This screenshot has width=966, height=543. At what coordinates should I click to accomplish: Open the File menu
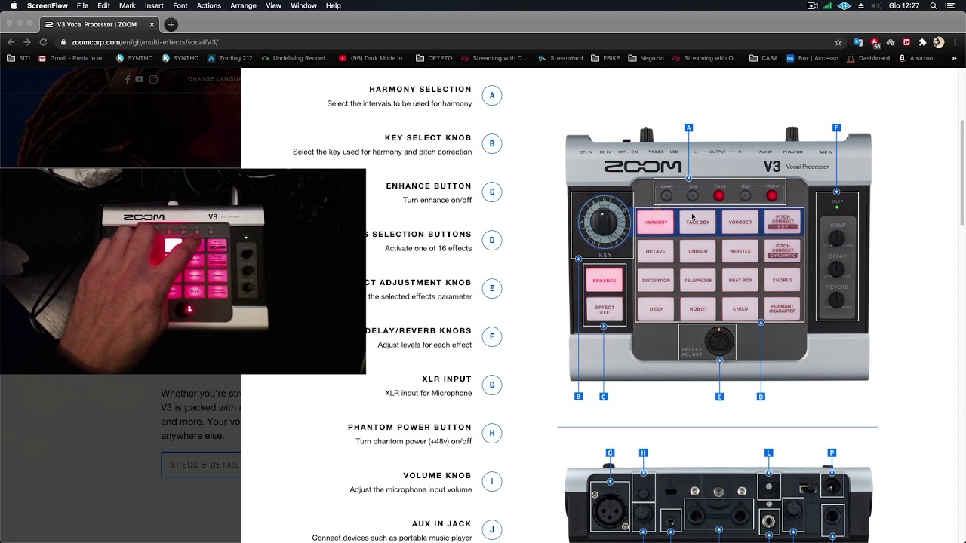click(x=82, y=5)
